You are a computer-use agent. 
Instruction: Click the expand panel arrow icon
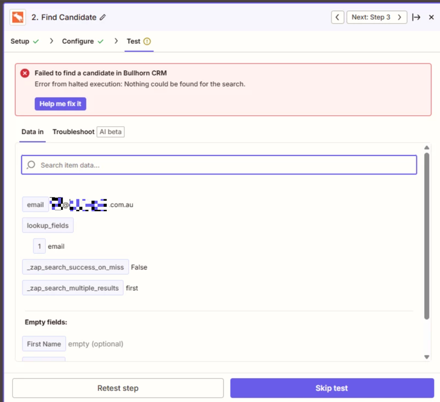416,17
